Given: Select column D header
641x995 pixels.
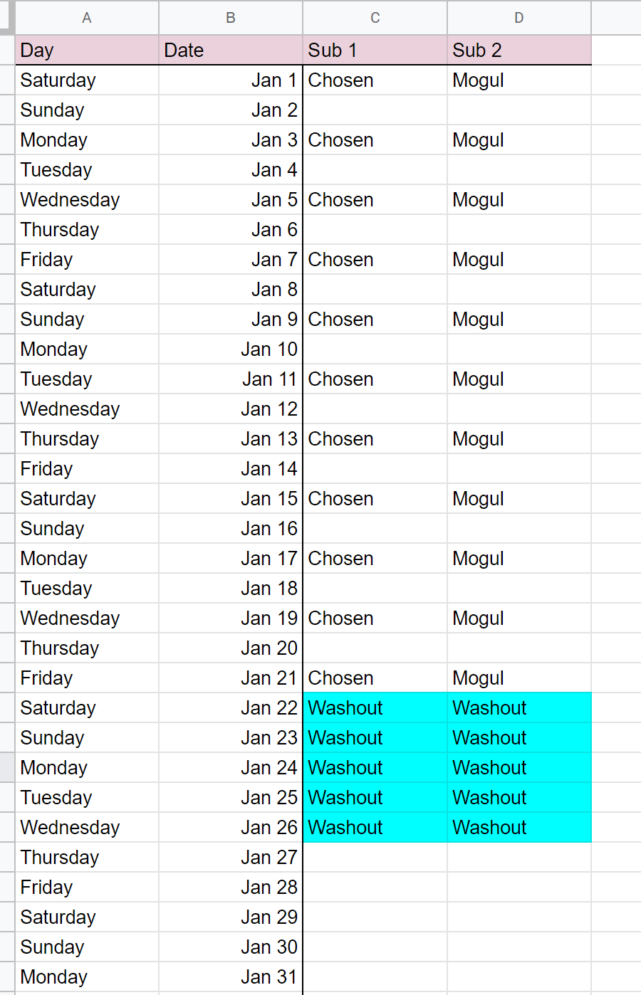Looking at the screenshot, I should (x=519, y=18).
